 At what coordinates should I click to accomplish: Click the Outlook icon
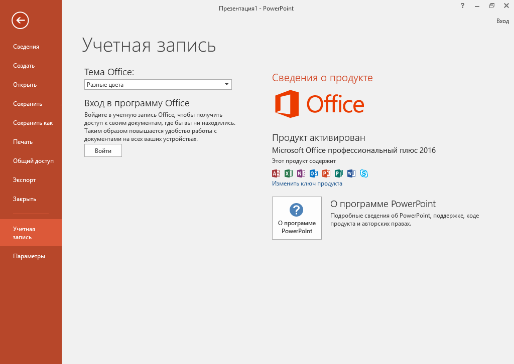[313, 173]
